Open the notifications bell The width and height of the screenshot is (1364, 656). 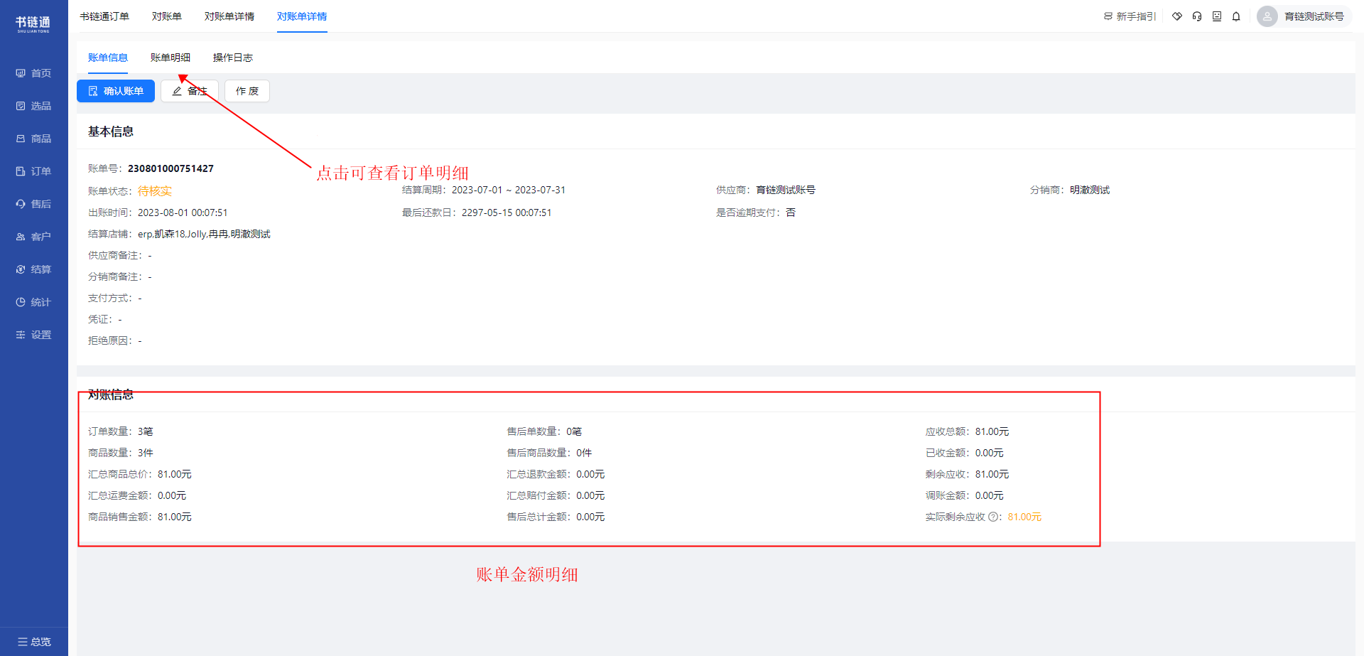tap(1236, 16)
